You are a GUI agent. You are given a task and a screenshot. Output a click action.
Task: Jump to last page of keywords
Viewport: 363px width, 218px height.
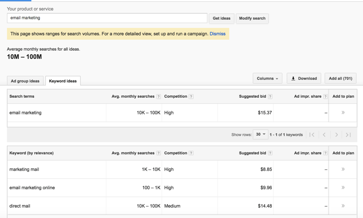point(348,135)
